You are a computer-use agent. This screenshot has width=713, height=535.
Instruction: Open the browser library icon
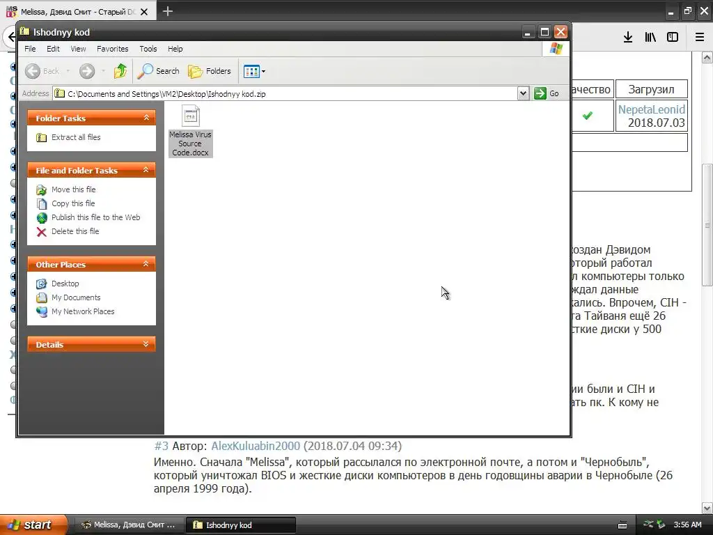[650, 38]
